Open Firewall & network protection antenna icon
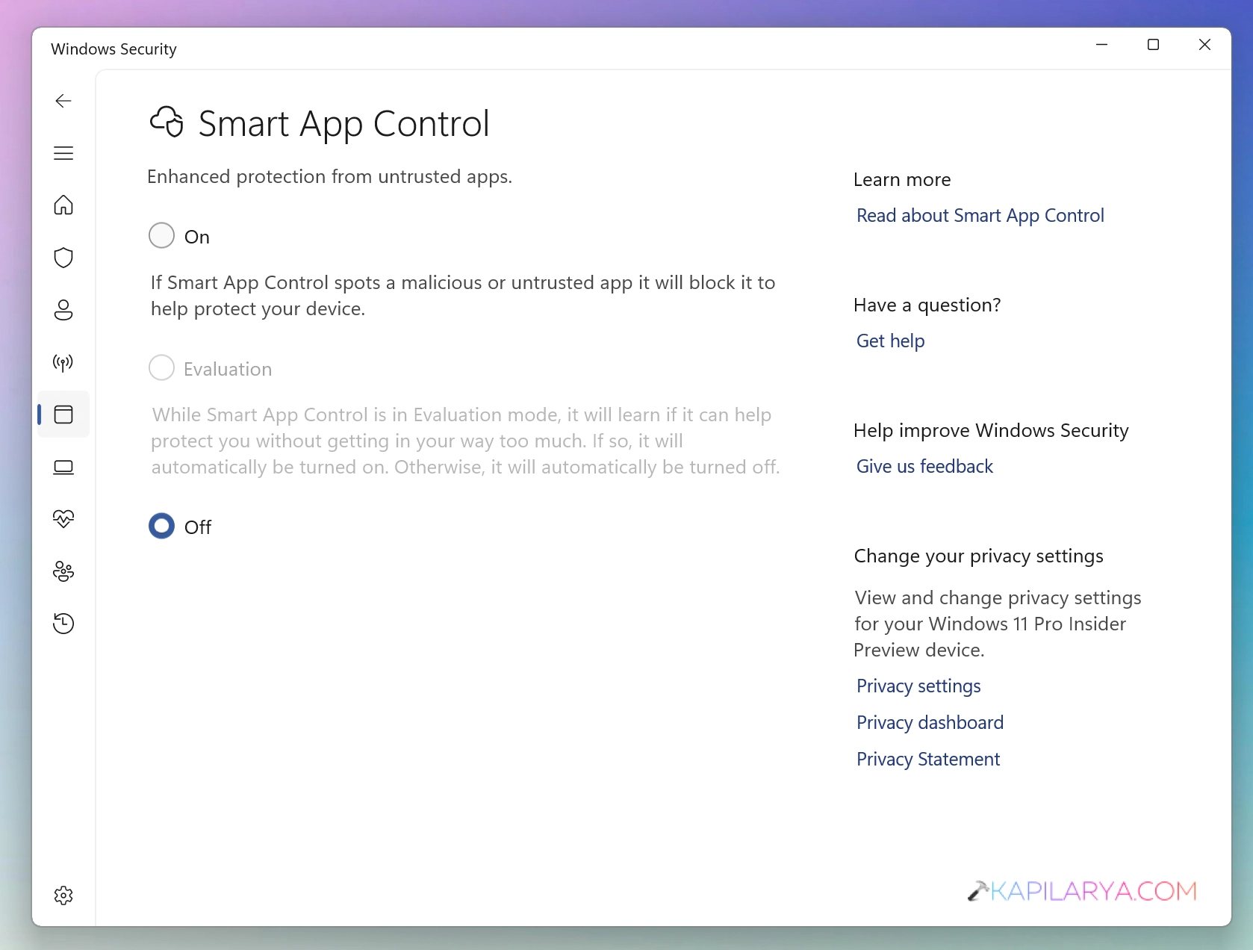The width and height of the screenshot is (1253, 950). point(63,363)
